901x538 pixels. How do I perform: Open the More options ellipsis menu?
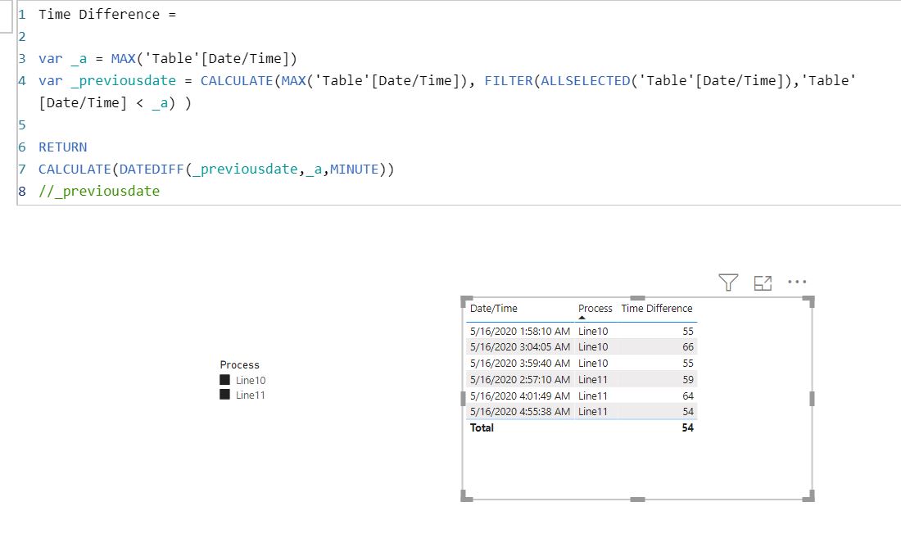(x=797, y=282)
